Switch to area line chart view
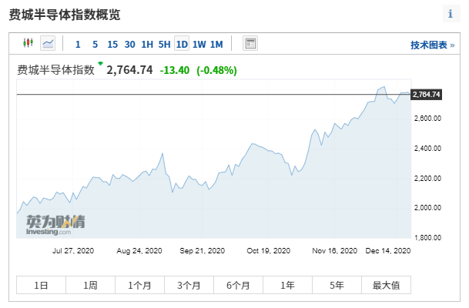469x308 pixels. (48, 43)
